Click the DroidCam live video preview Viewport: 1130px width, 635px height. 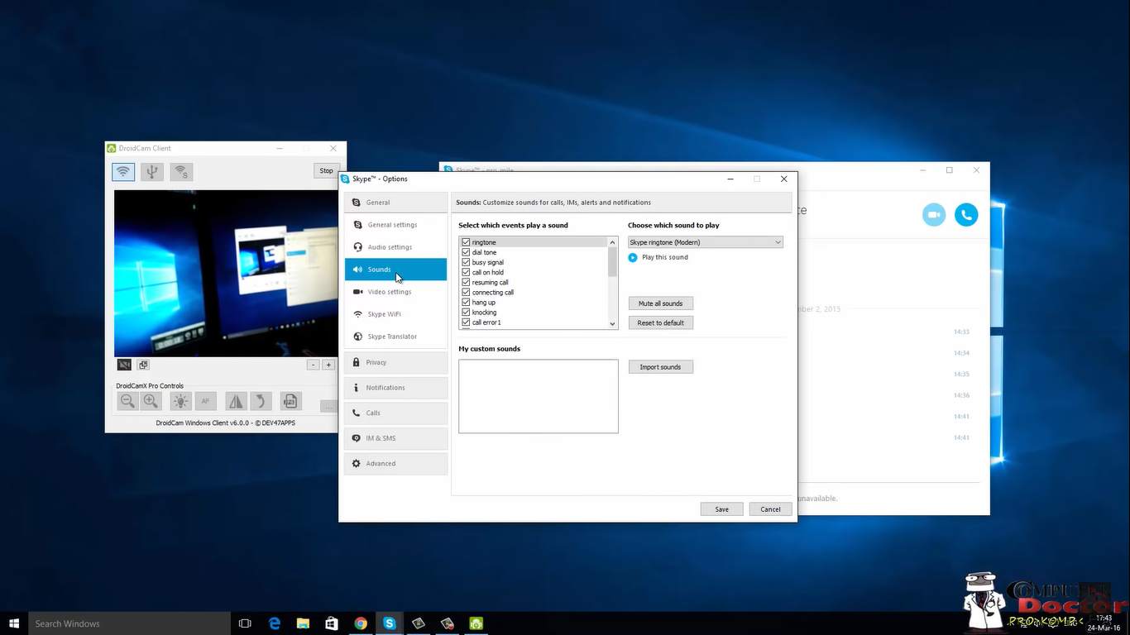pos(226,274)
